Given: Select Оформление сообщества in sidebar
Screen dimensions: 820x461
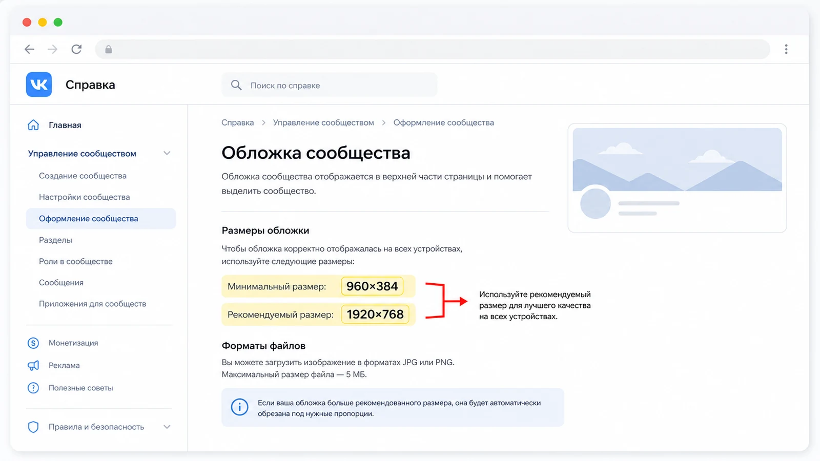Looking at the screenshot, I should click(101, 219).
